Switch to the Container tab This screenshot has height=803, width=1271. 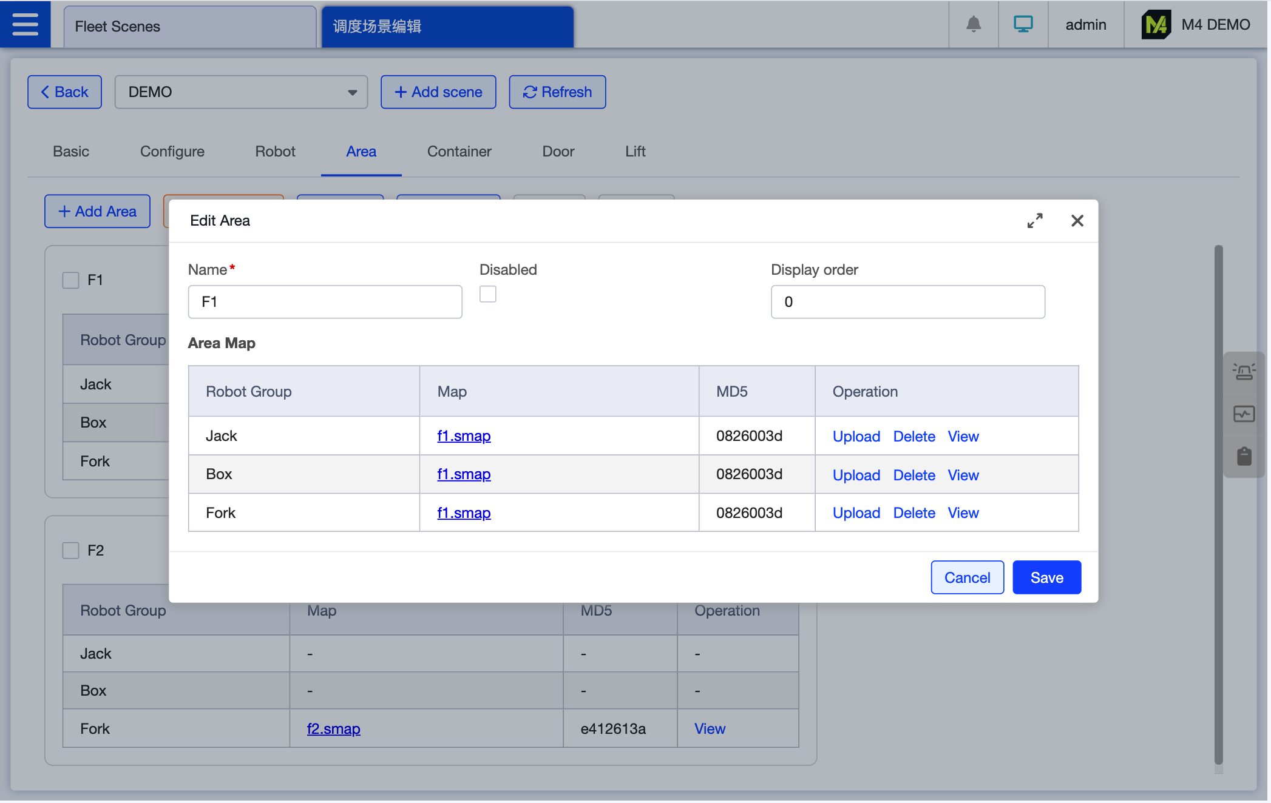pos(459,152)
